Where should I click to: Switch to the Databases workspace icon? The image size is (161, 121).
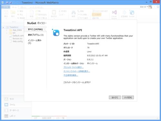tap(6, 110)
